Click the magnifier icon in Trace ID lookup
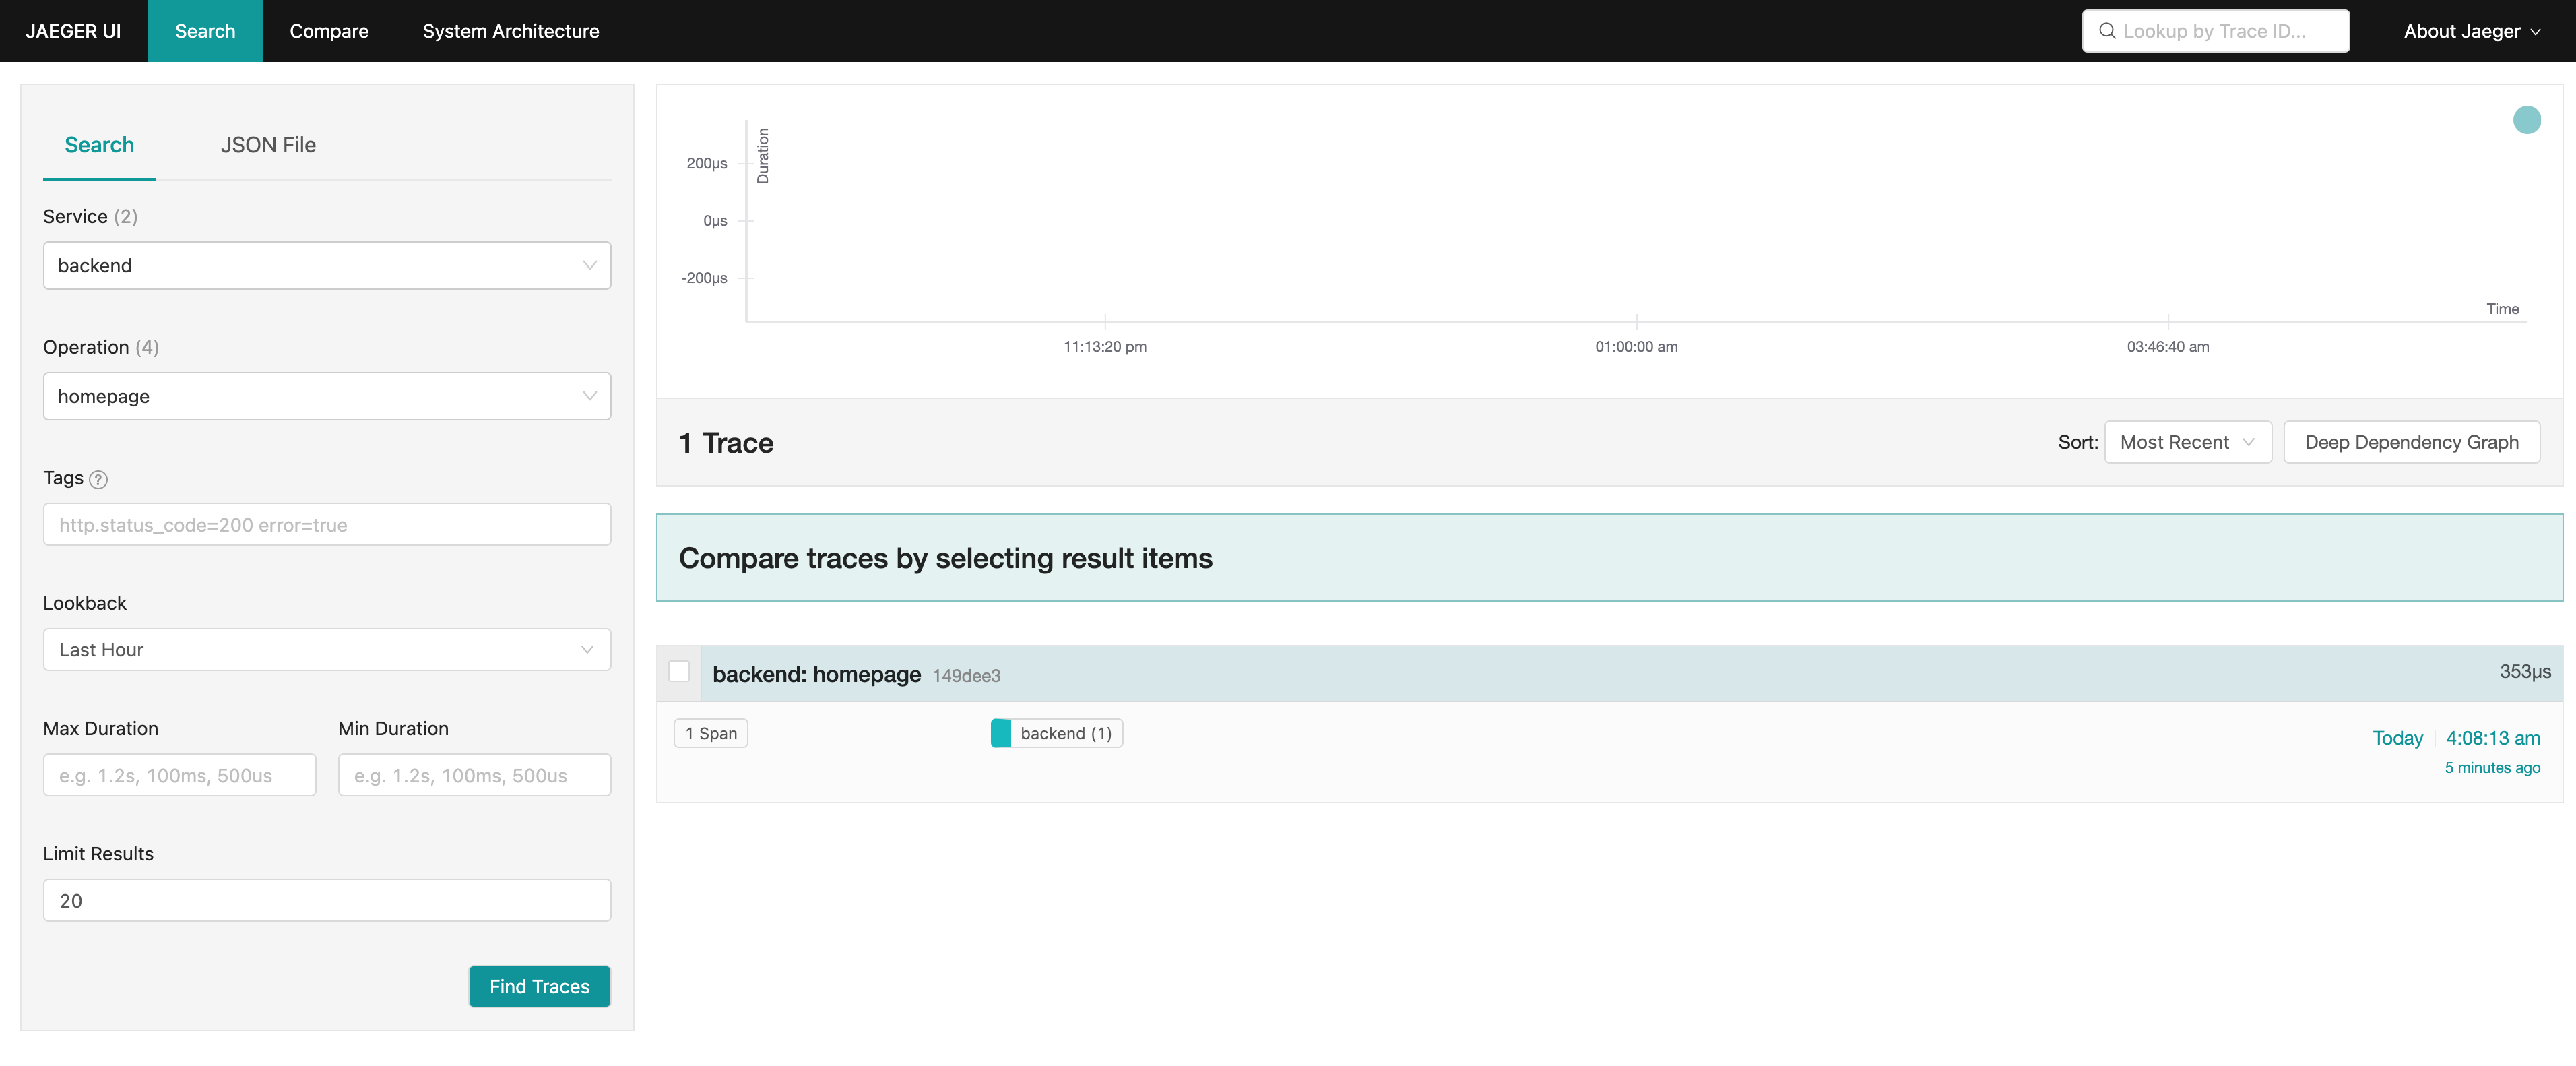The height and width of the screenshot is (1066, 2576). coord(2107,31)
